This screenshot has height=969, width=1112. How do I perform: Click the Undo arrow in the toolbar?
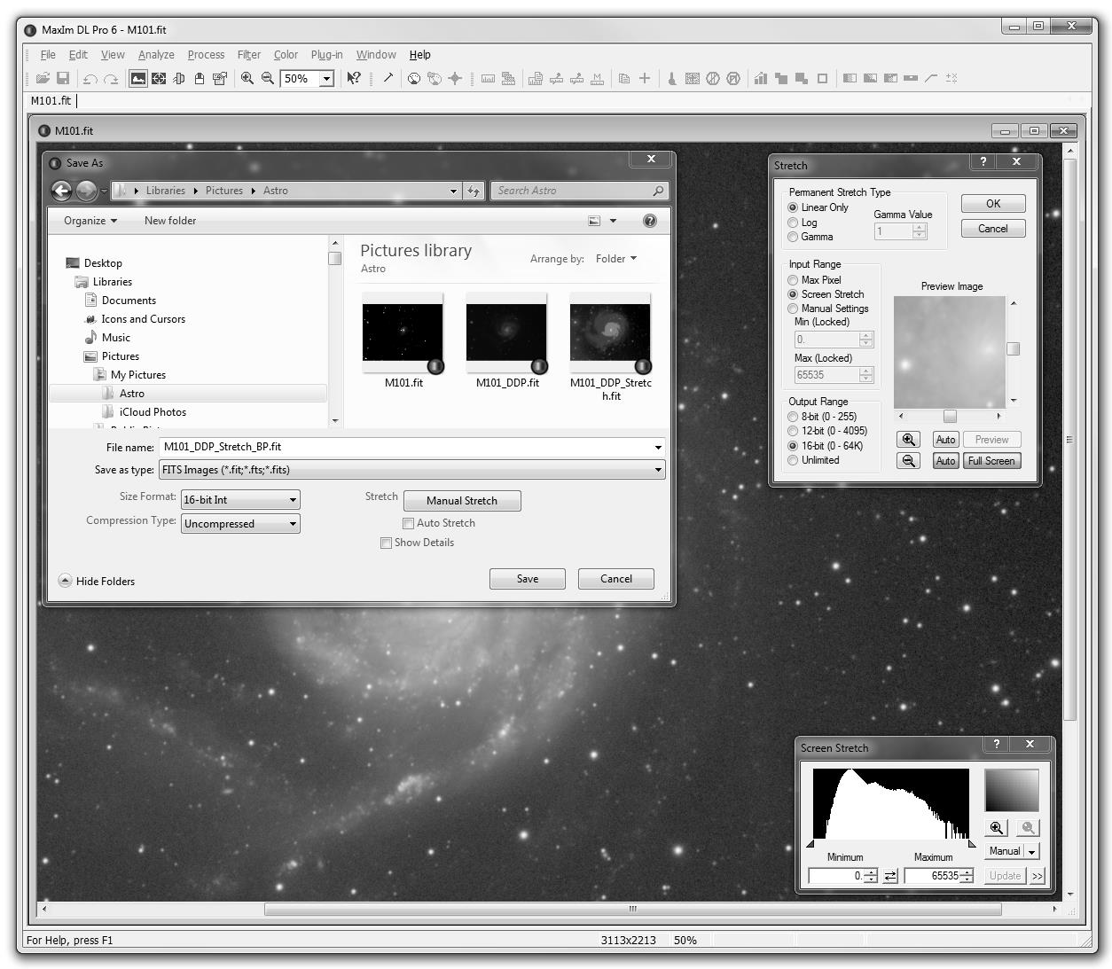pyautogui.click(x=90, y=78)
